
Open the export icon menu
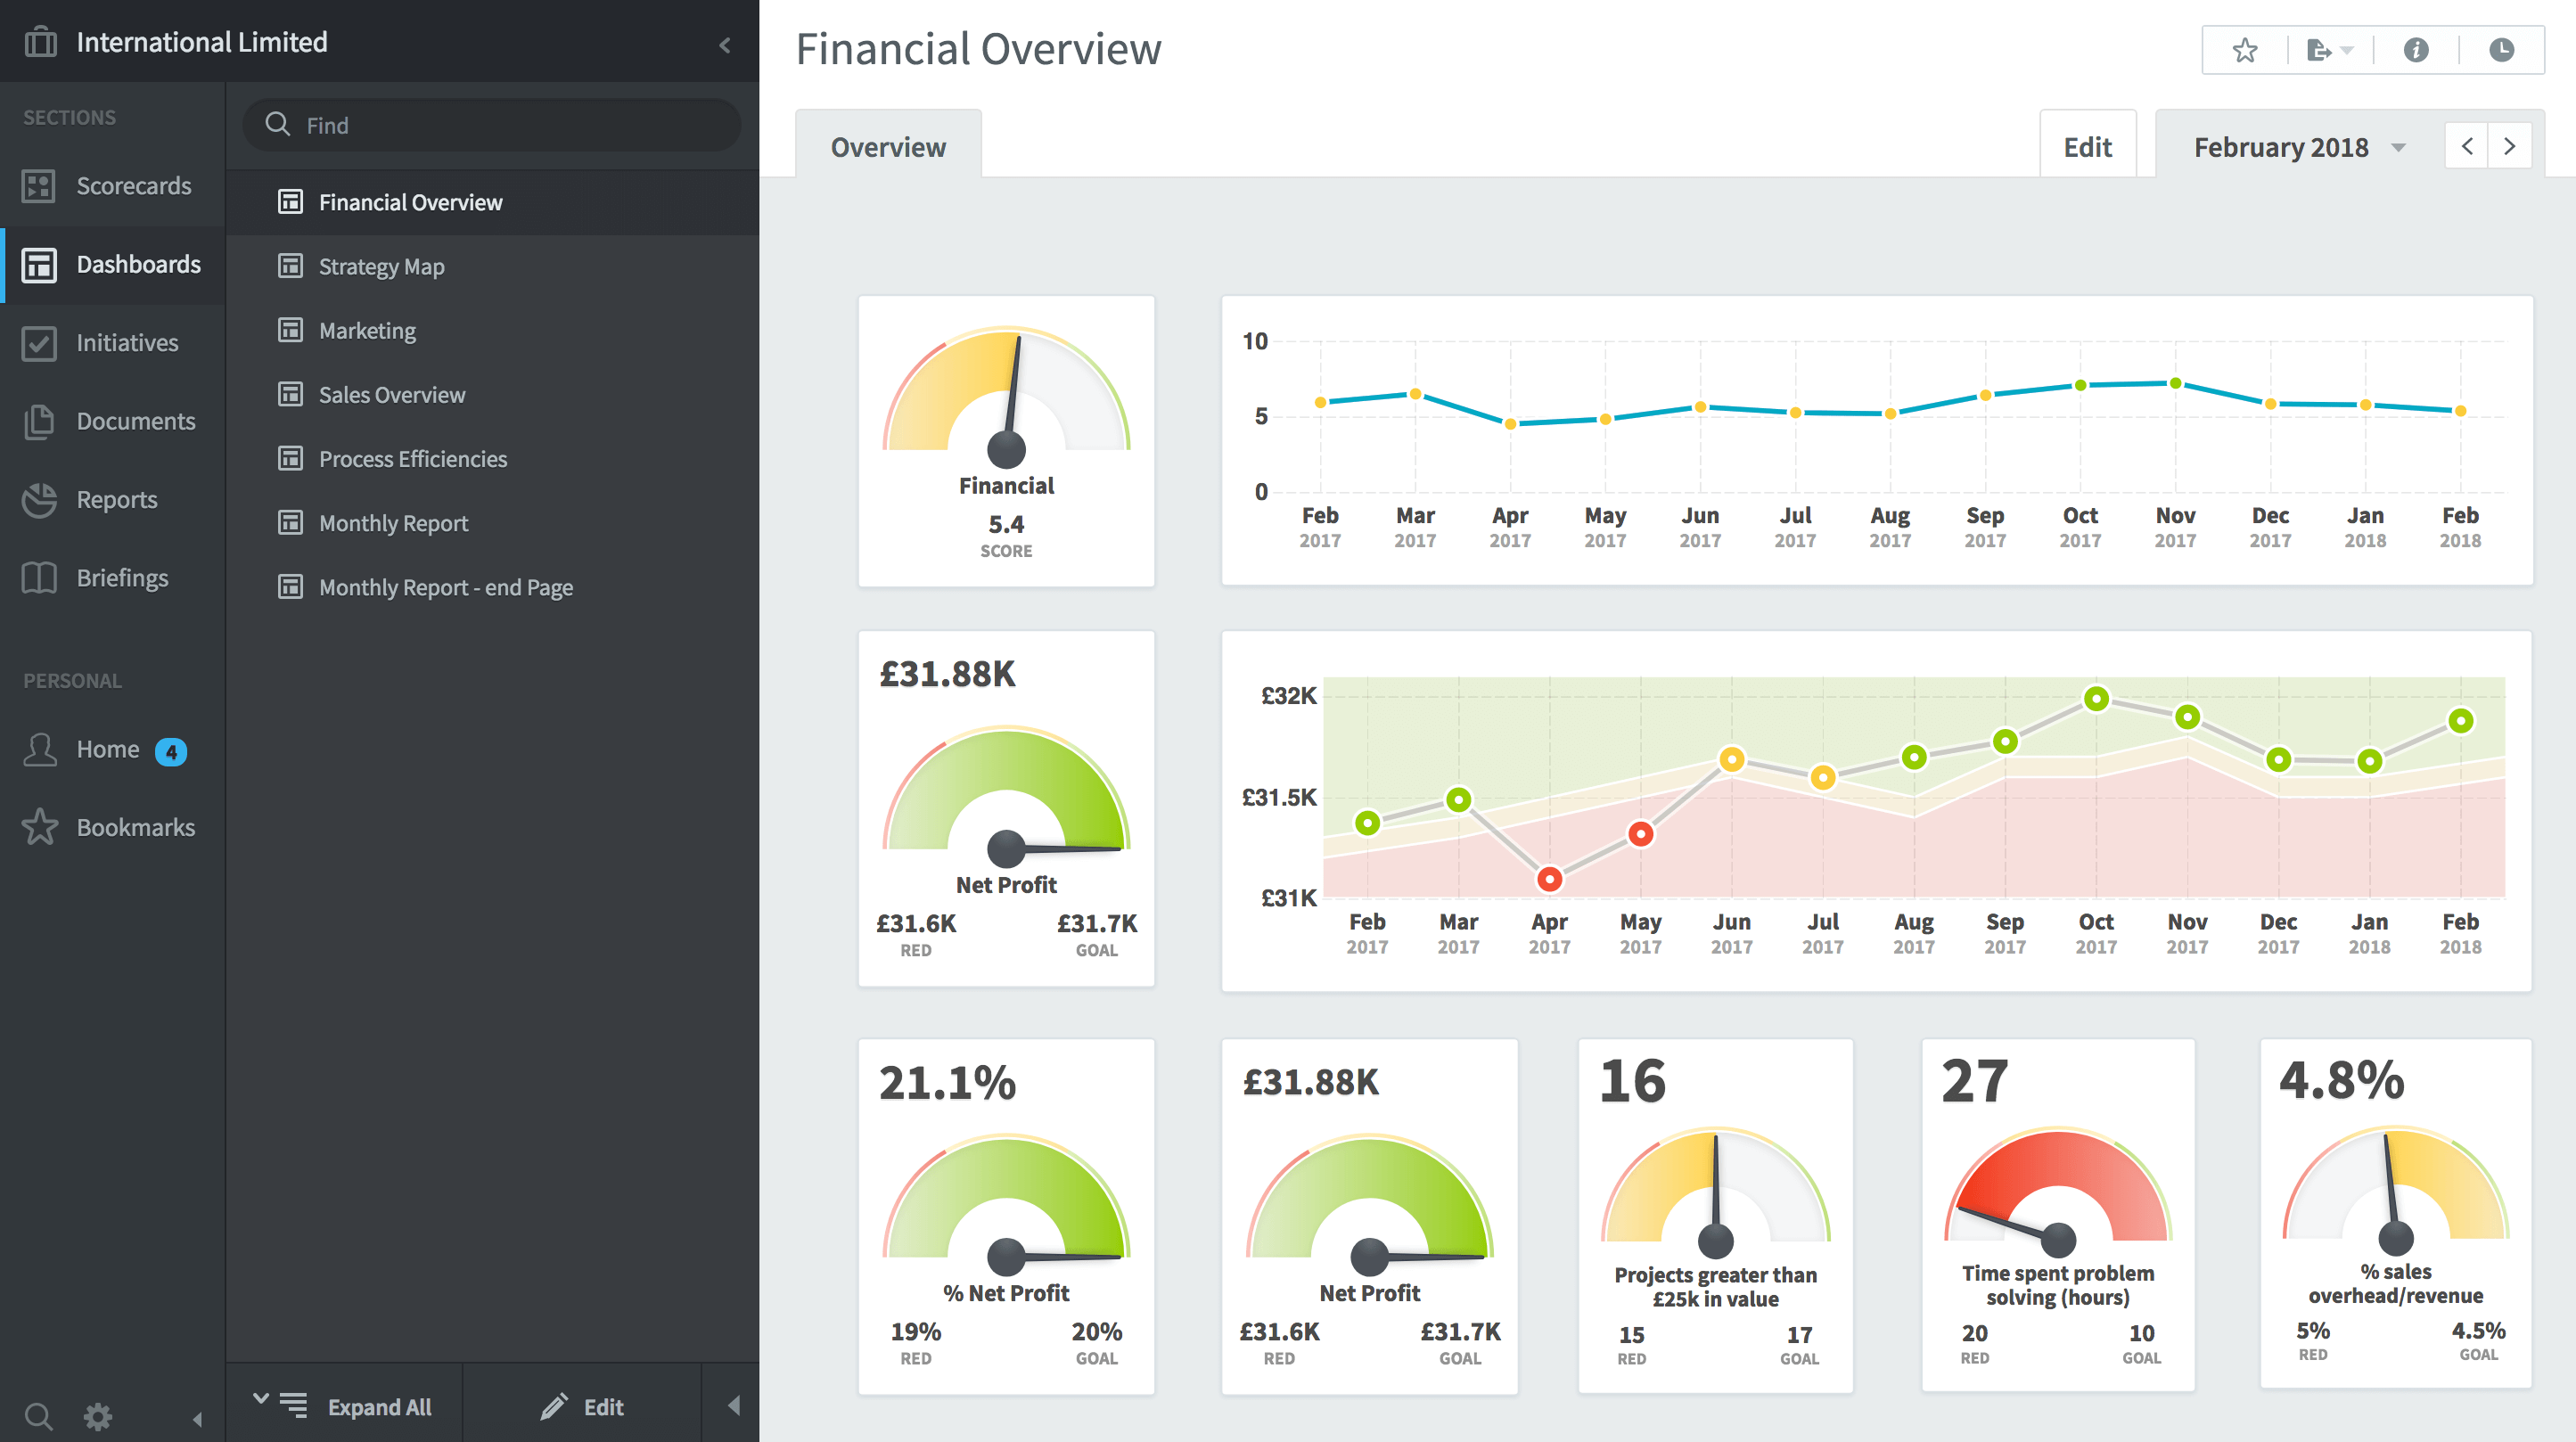coord(2329,50)
